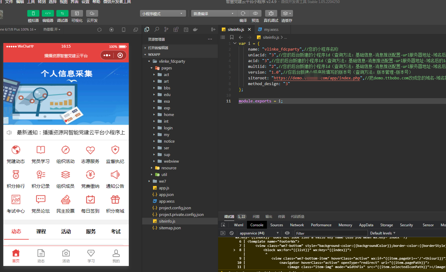Select sitemap.json in the file tree
The width and height of the screenshot is (446, 272).
[180, 228]
